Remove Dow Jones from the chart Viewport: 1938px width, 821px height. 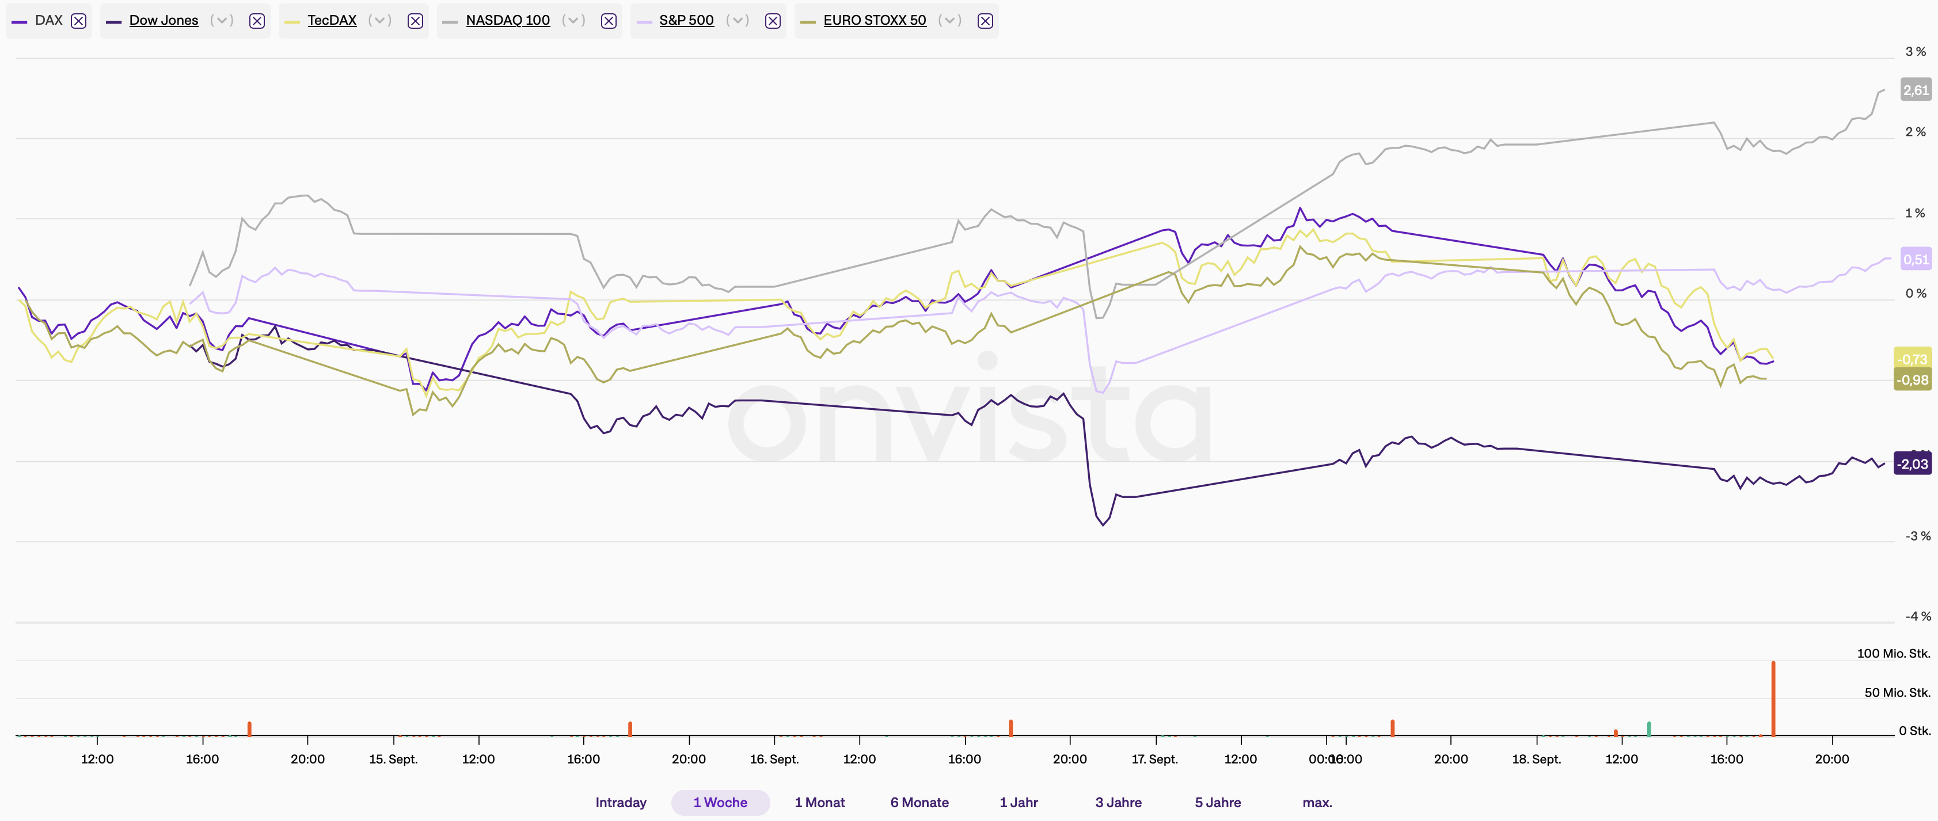[x=257, y=21]
